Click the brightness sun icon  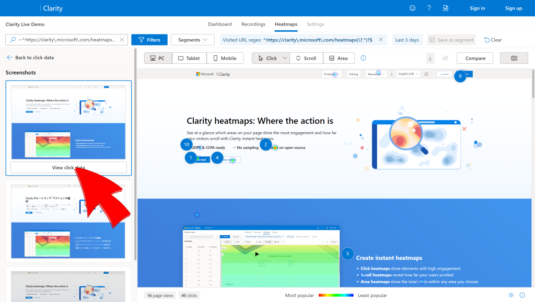511,295
